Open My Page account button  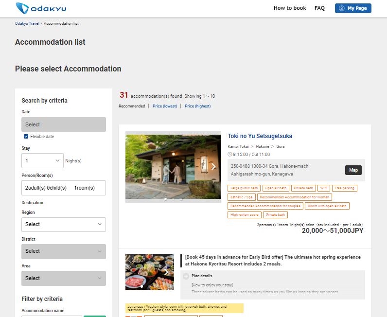tap(353, 8)
